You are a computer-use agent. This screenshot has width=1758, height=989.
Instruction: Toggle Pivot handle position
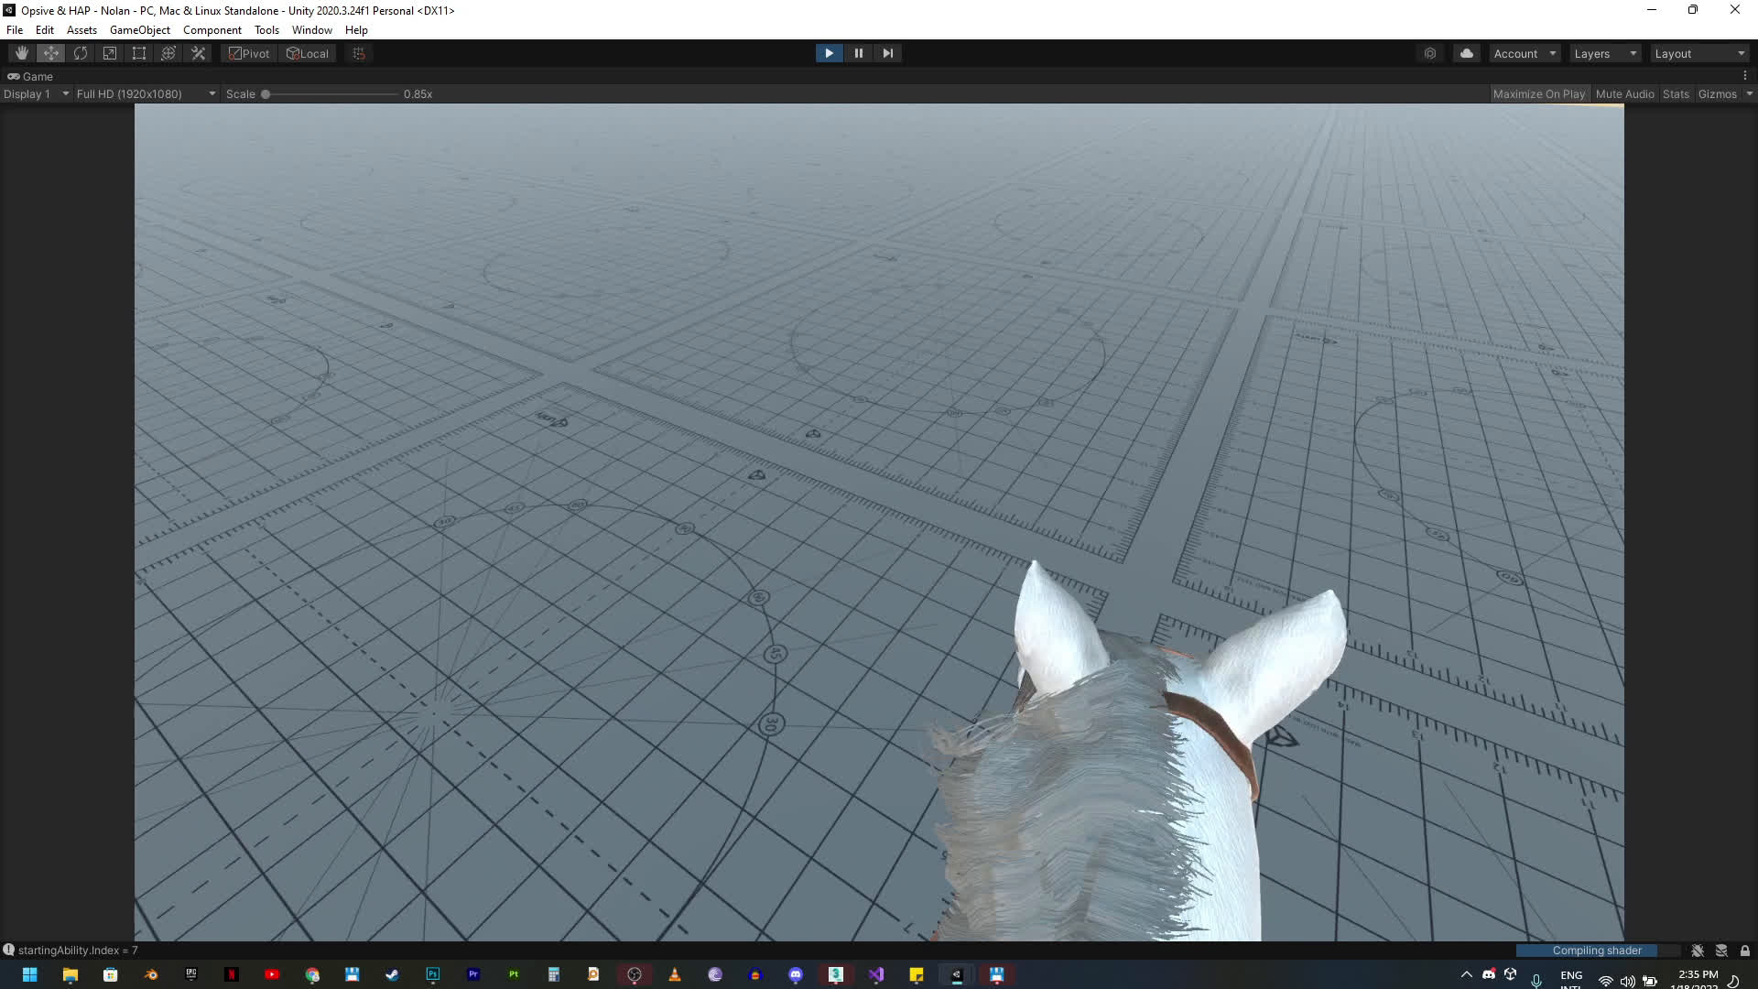249,53
